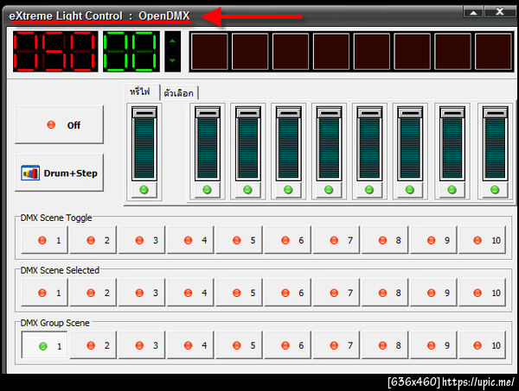Toggle DMX Scene Toggle button 4
This screenshot has height=391, width=519.
pos(190,240)
